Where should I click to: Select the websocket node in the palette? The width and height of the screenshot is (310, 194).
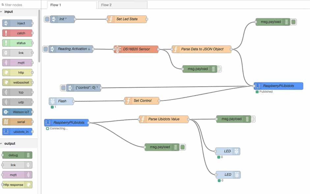17,83
